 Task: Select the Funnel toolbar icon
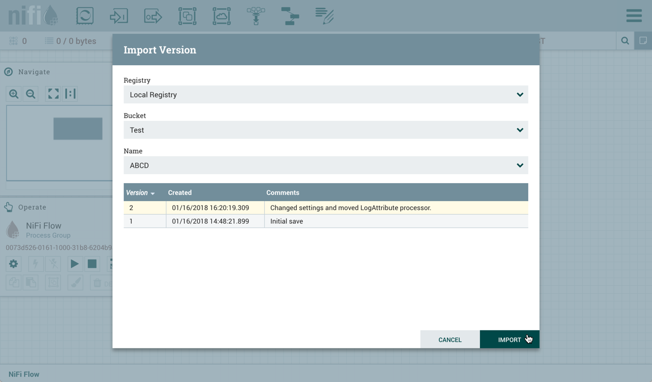tap(256, 16)
